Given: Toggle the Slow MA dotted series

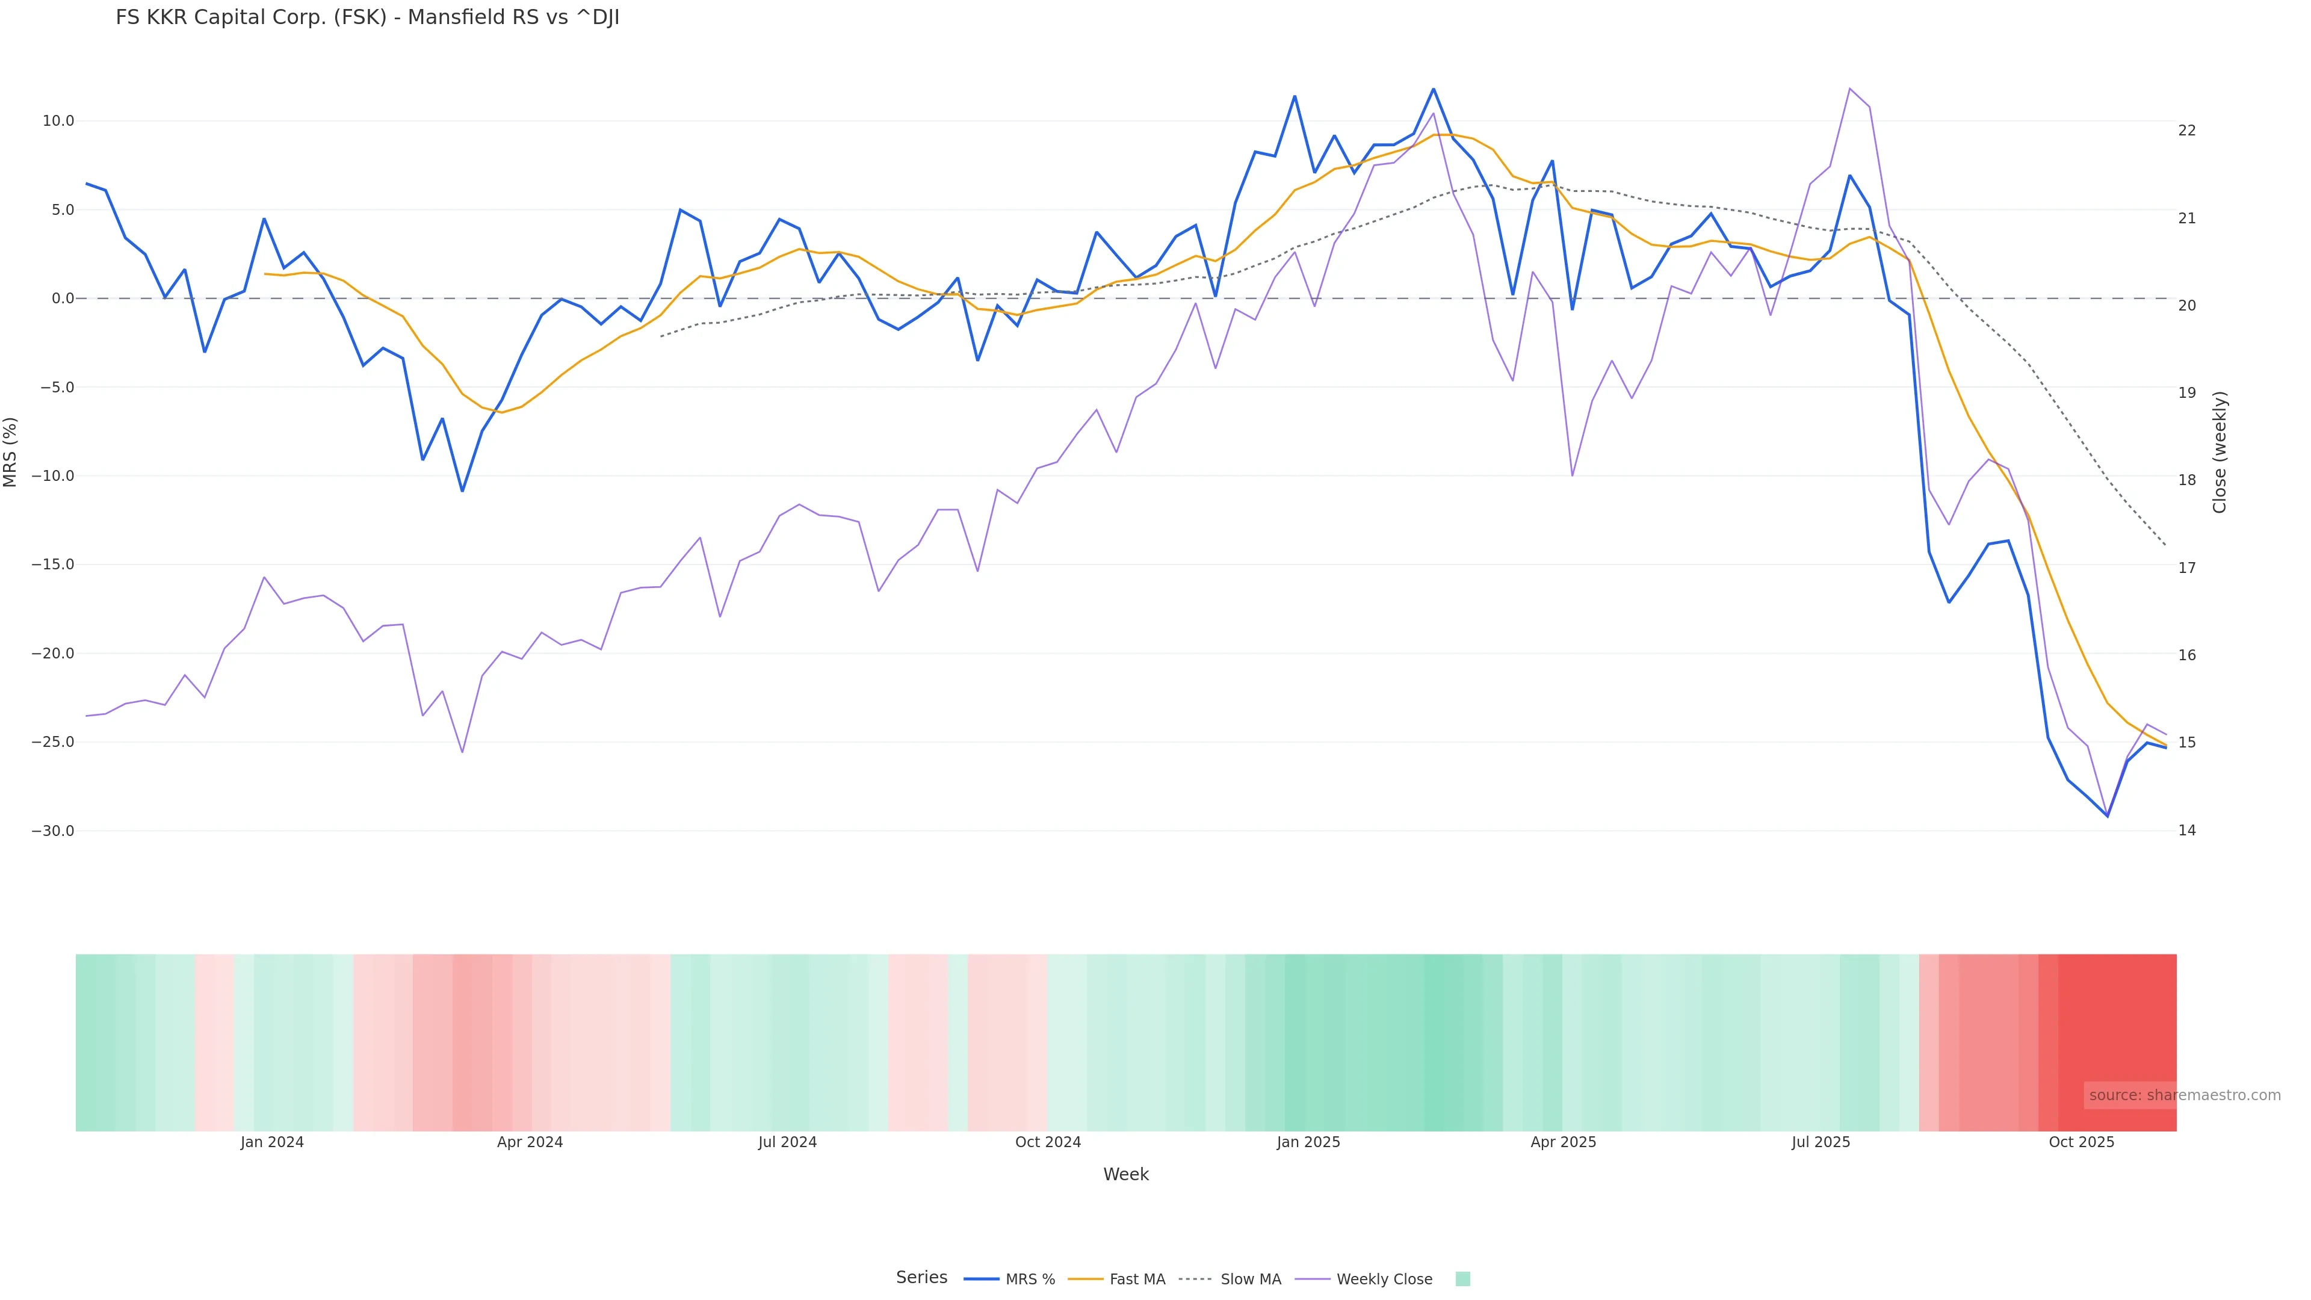Looking at the screenshot, I should click(x=1251, y=1280).
